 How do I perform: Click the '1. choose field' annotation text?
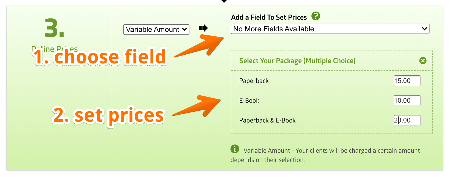[x=100, y=57]
